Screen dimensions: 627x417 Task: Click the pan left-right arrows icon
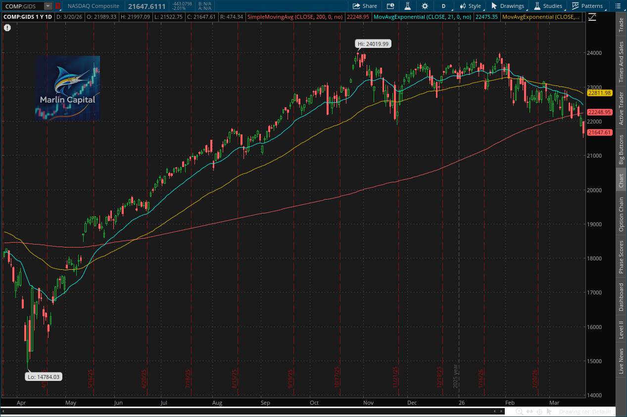point(529,412)
